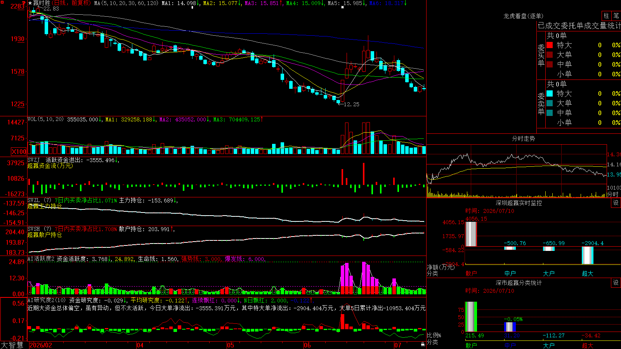621x349 pixels.
Task: Click the SVZL (7) indicator label
Action: 40,200
